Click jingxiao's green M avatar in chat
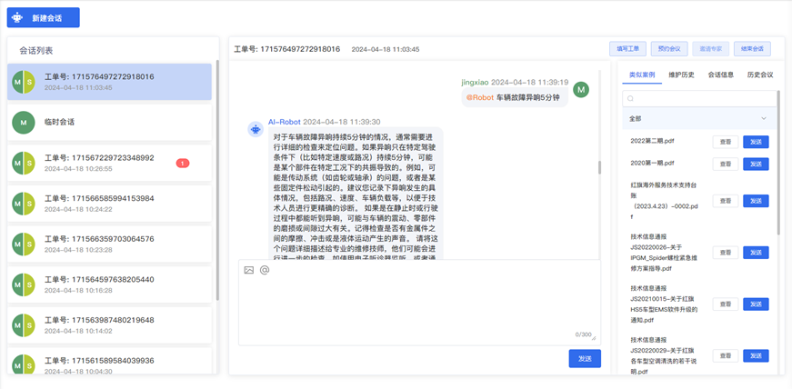Image resolution: width=792 pixels, height=389 pixels. point(581,89)
